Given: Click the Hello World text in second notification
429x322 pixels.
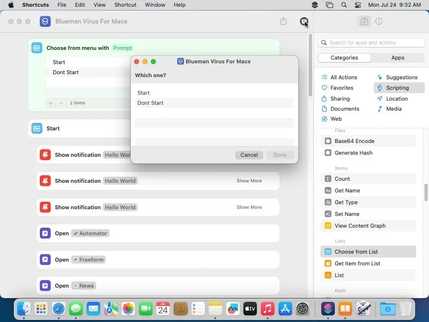Looking at the screenshot, I should [120, 181].
